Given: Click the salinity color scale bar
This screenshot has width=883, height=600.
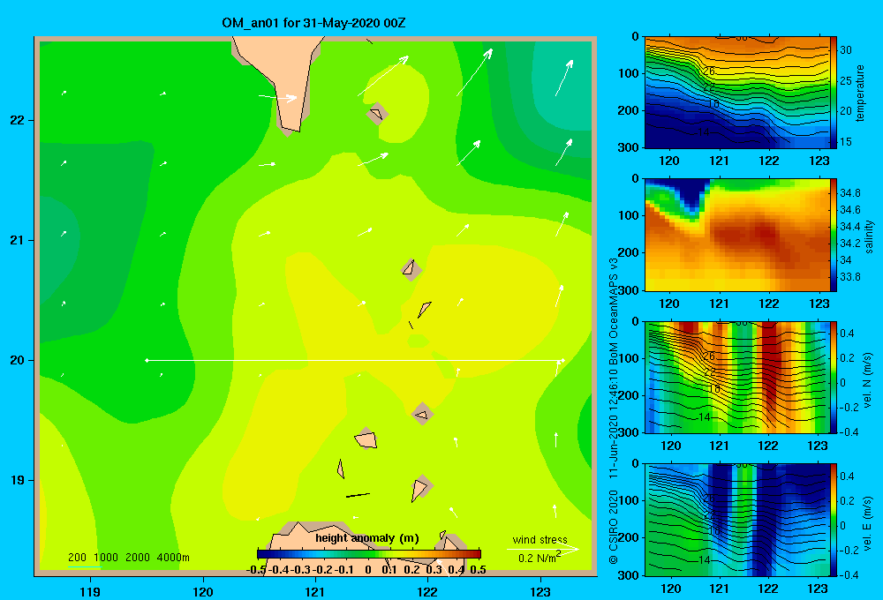Looking at the screenshot, I should pos(834,235).
